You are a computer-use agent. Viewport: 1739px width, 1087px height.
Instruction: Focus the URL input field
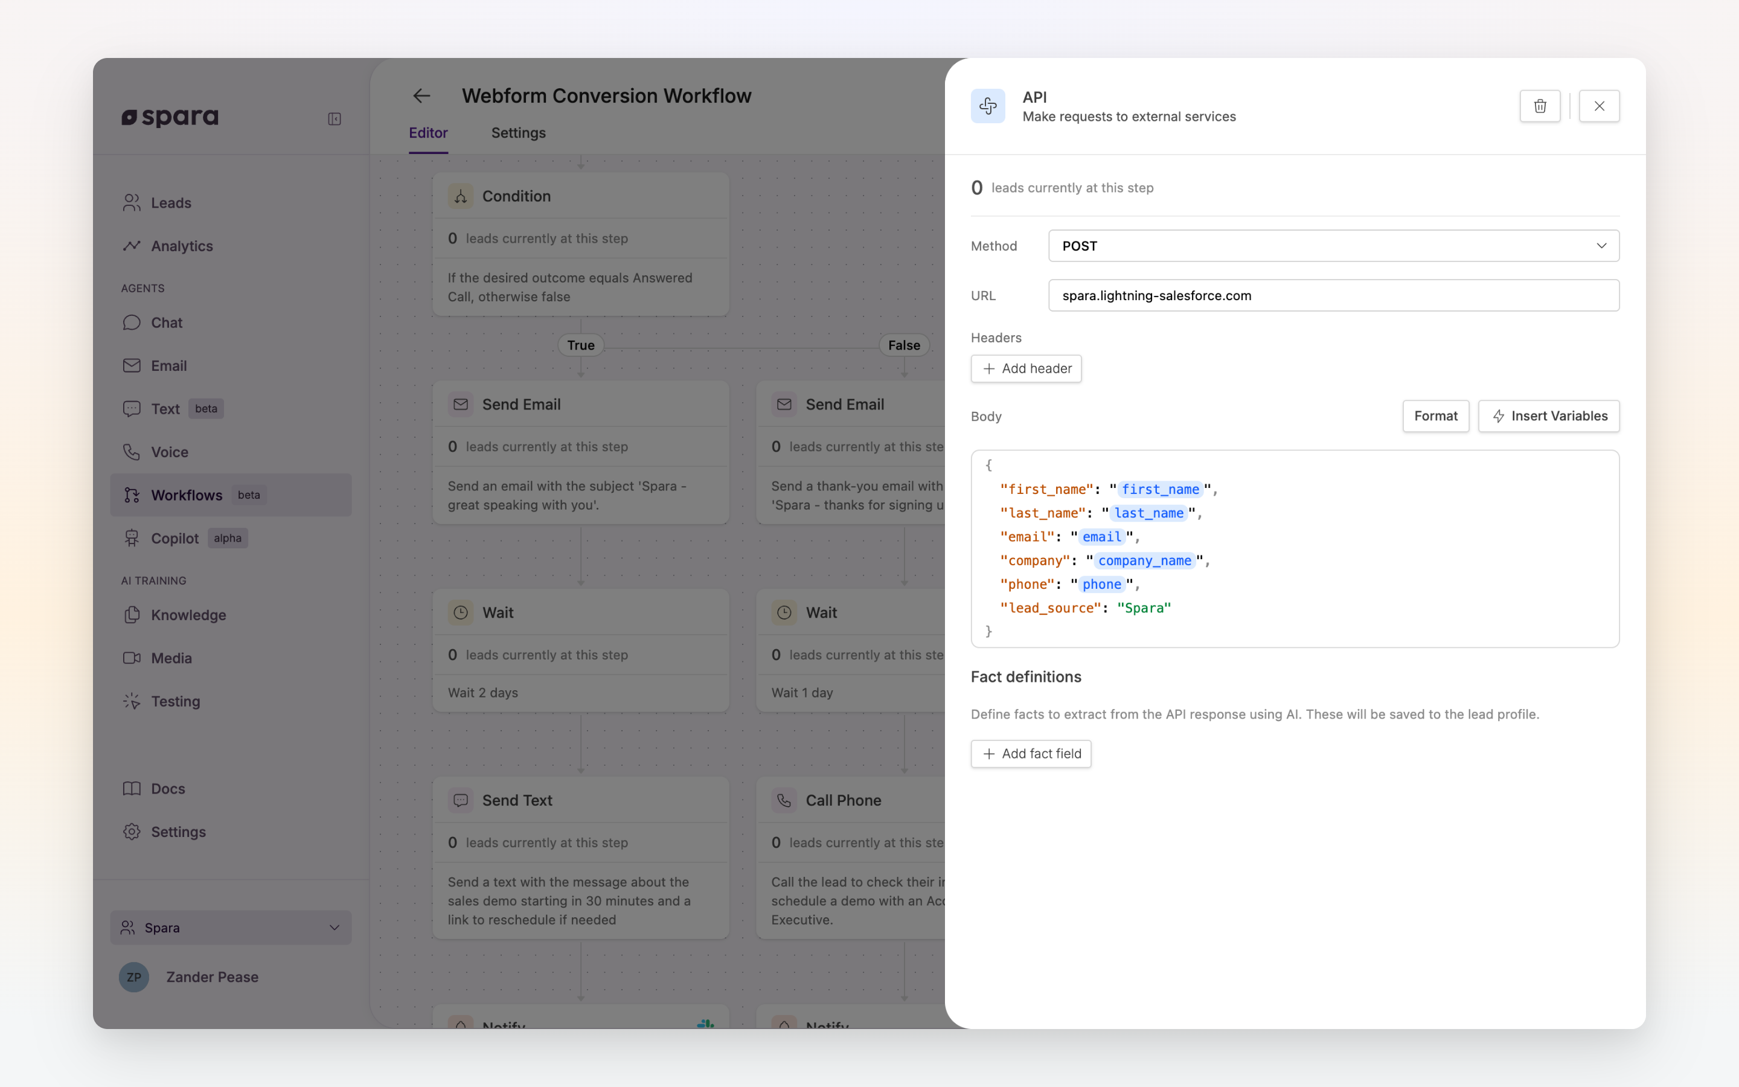[1333, 295]
